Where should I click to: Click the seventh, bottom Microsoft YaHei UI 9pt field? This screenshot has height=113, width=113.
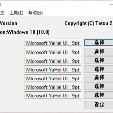[53, 95]
